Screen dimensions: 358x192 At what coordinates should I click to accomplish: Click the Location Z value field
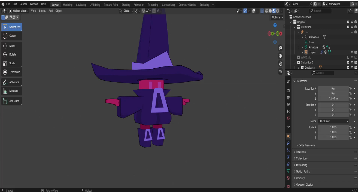pos(333,98)
